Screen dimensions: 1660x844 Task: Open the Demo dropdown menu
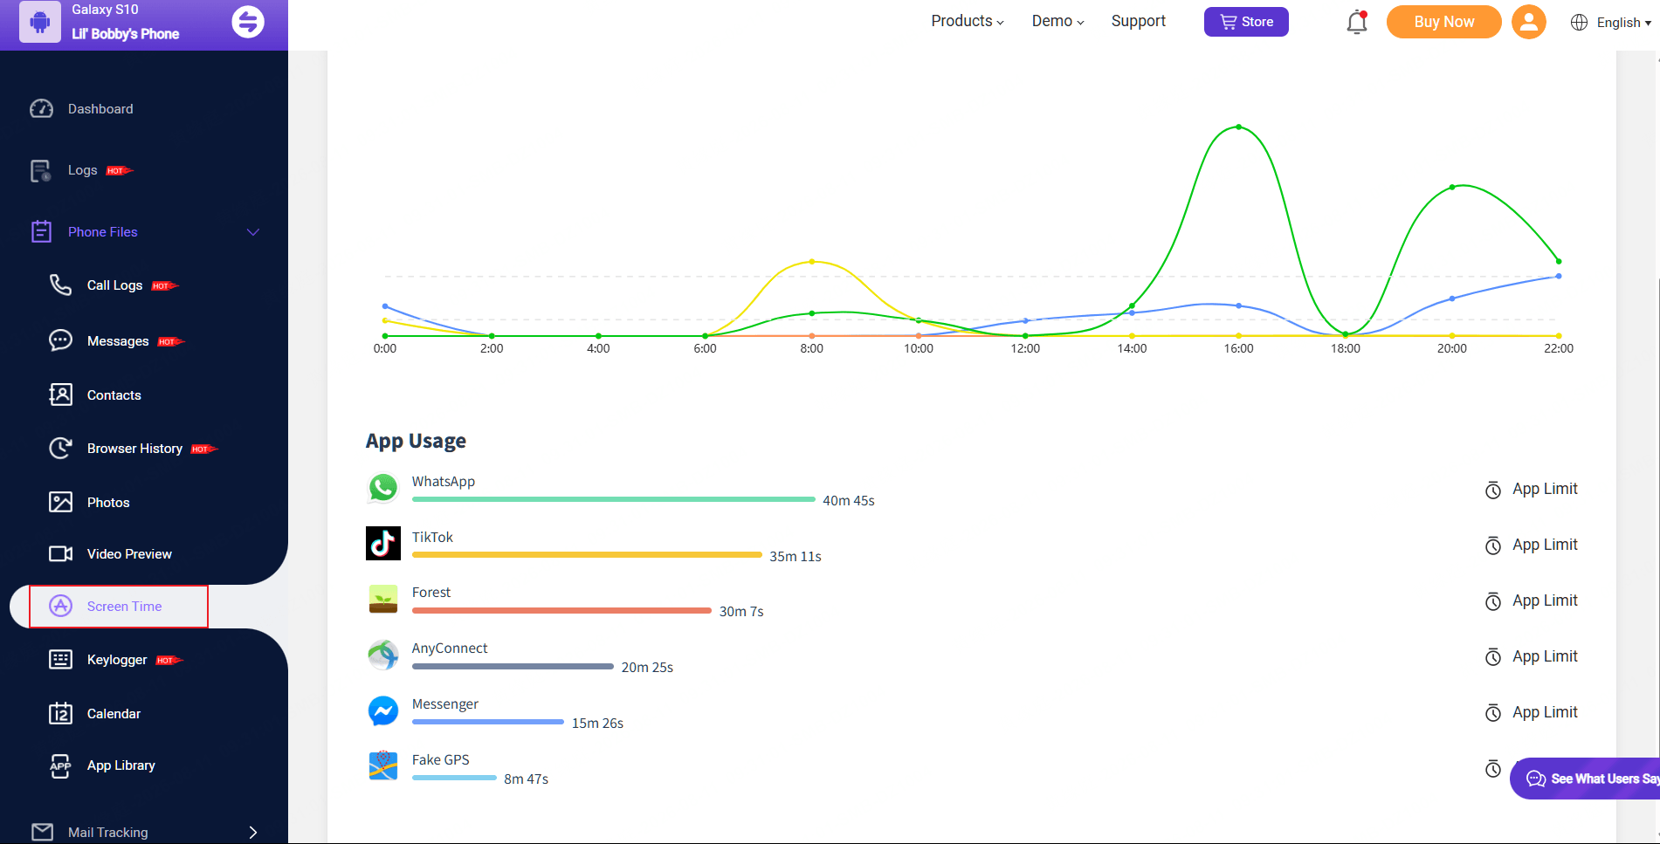point(1057,21)
